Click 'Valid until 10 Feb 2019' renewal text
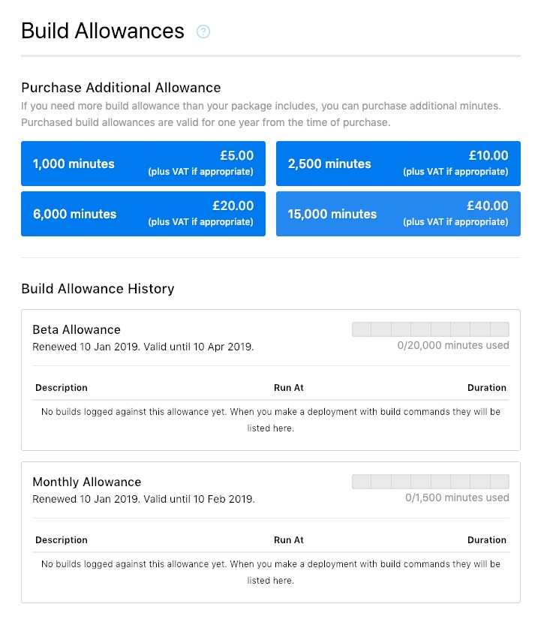Screen dimensions: 547x619 pyautogui.click(x=199, y=500)
